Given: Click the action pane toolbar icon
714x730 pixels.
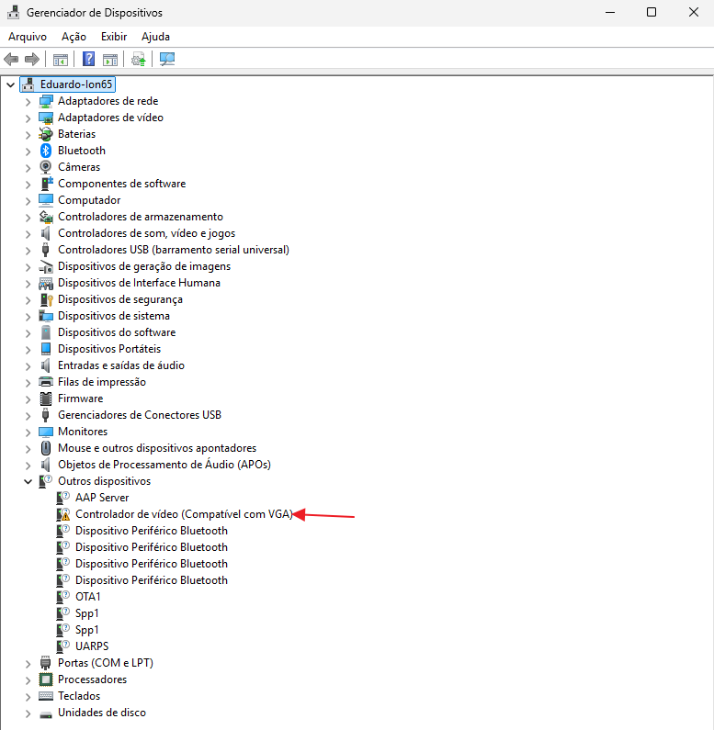Looking at the screenshot, I should (110, 60).
